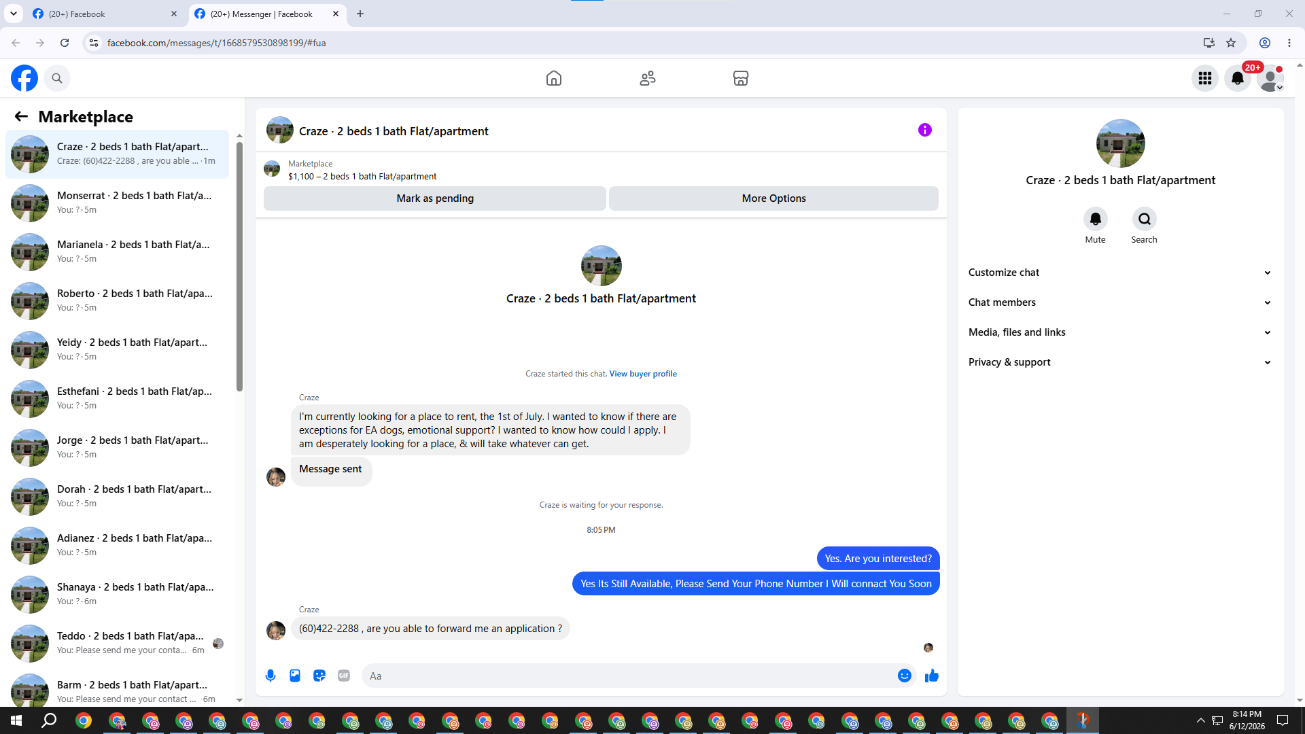Open the Dorah conversation
Screen dimensions: 1305x734
(x=118, y=497)
